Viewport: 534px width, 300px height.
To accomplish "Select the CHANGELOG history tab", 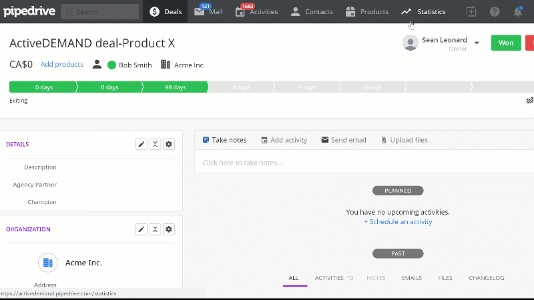I will [487, 278].
